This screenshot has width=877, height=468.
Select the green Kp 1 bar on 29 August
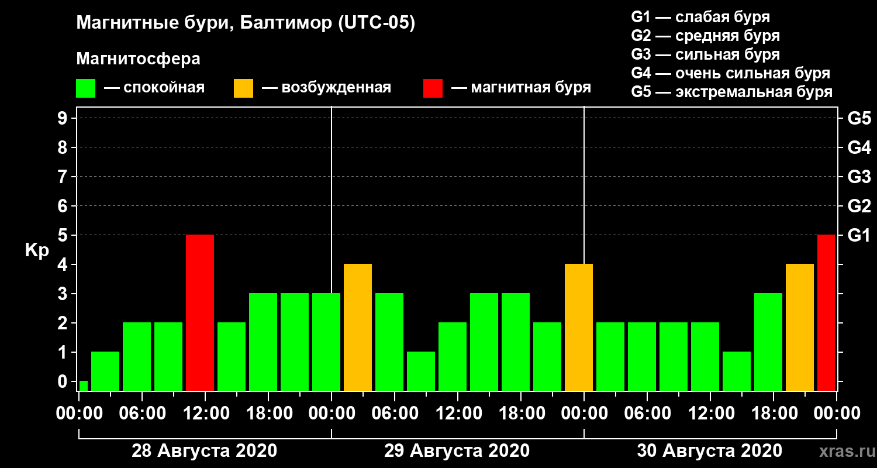(421, 371)
